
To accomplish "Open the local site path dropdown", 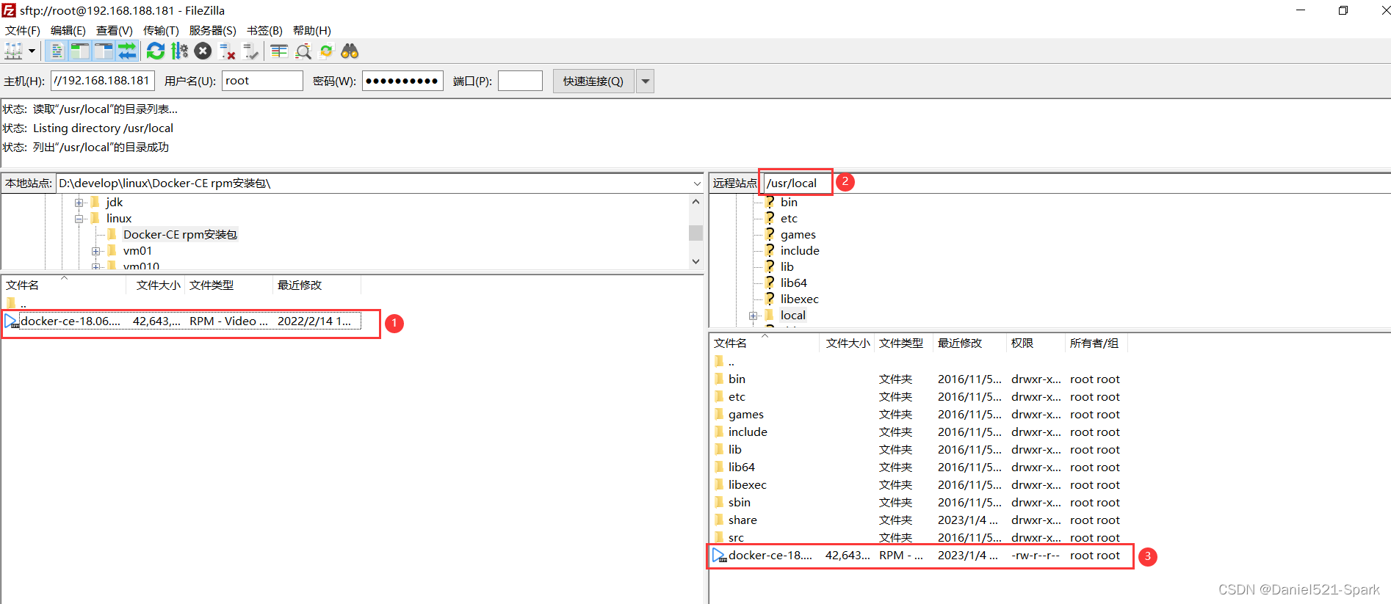I will pos(697,183).
